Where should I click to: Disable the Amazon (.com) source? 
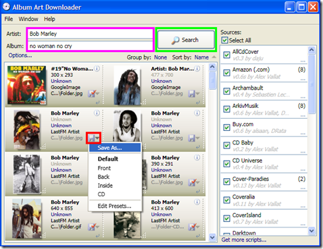(x=226, y=73)
